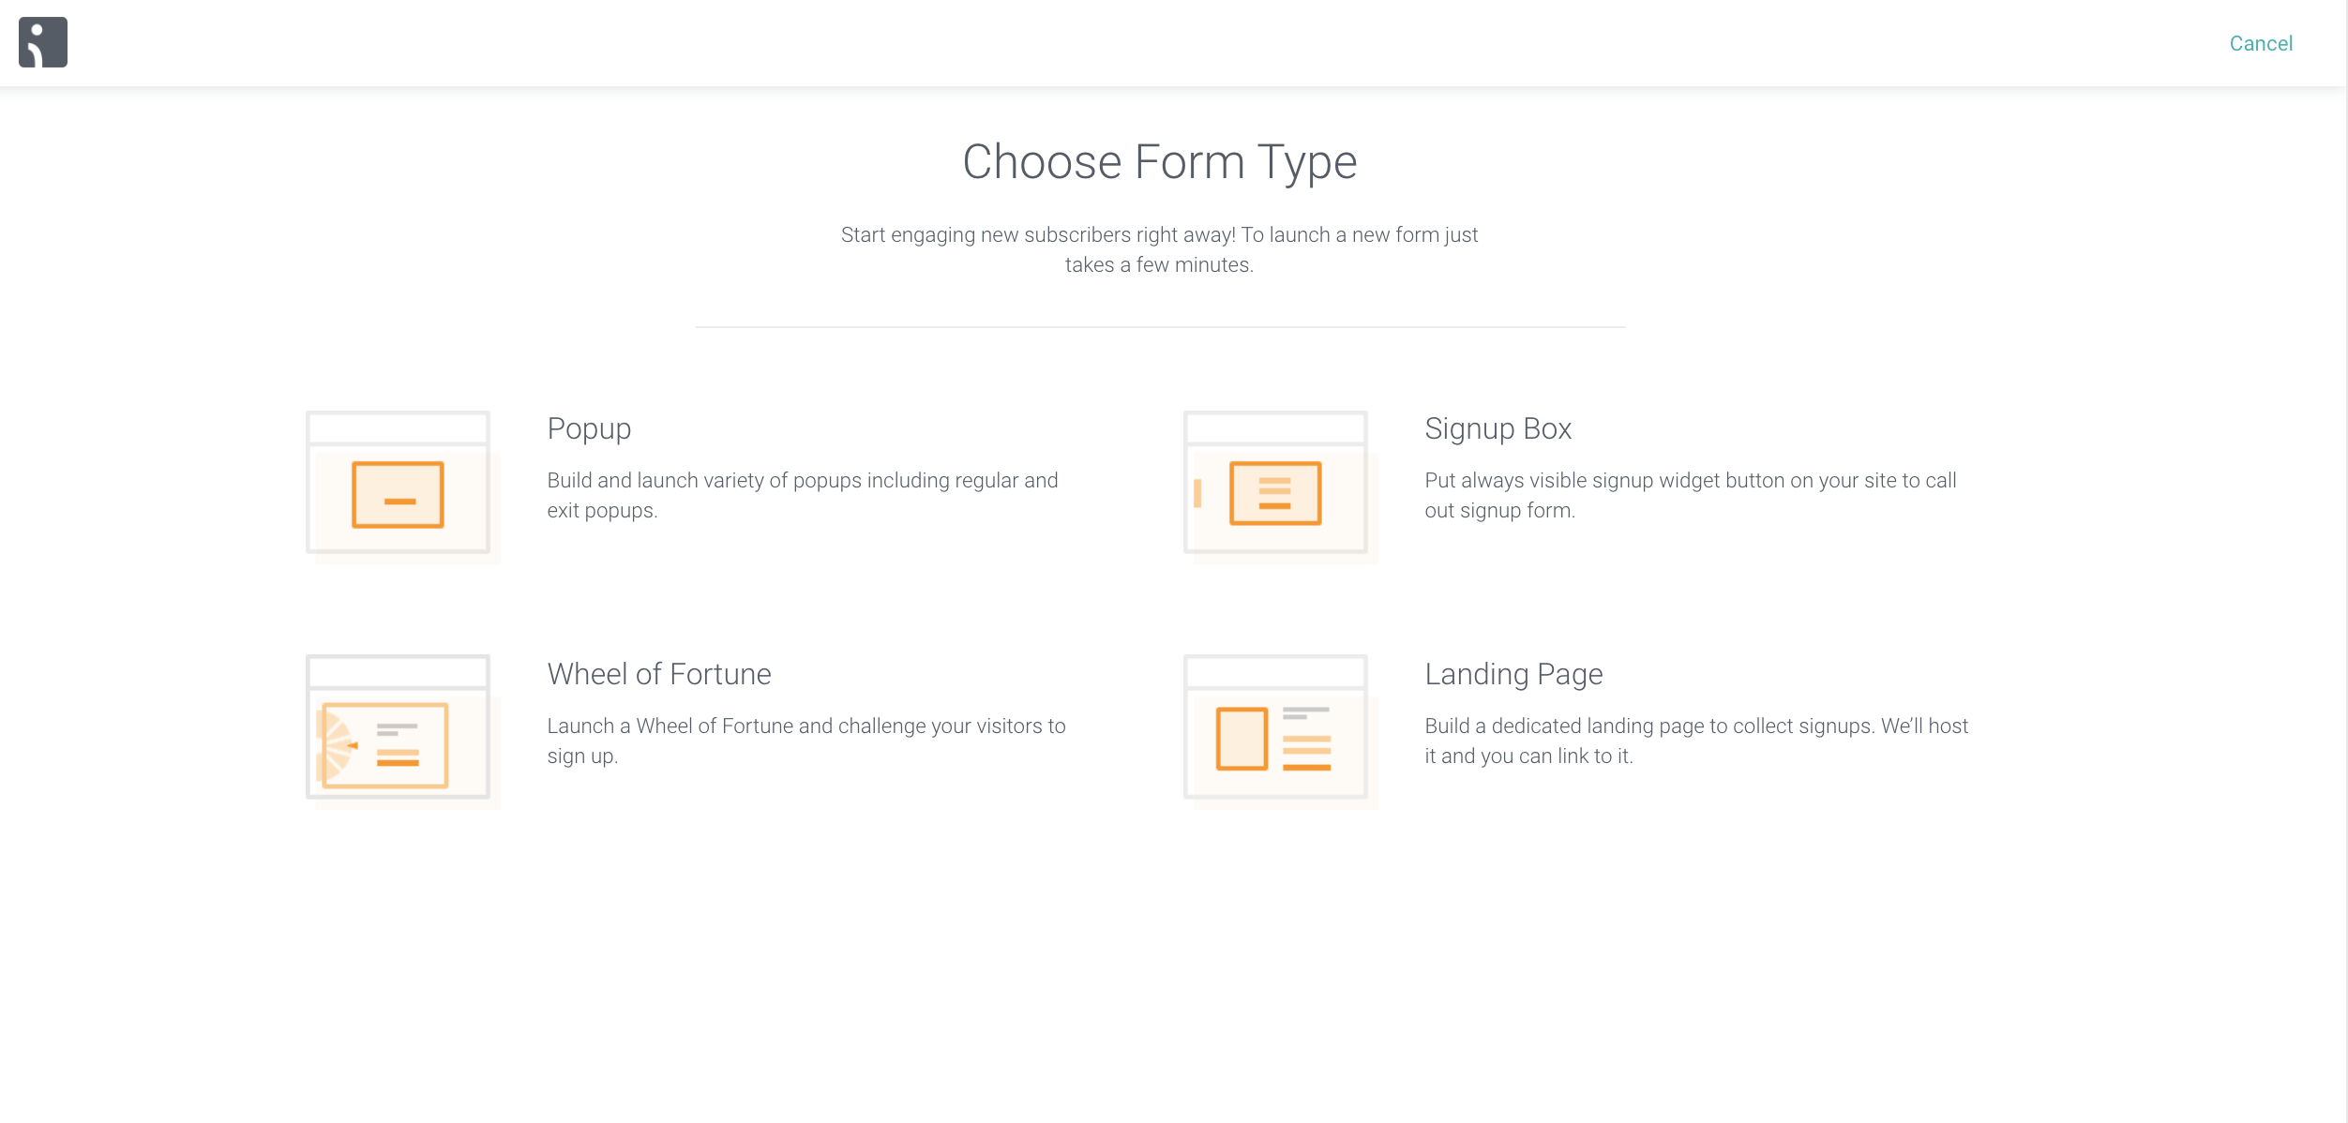
Task: Choose the Popup title
Action: [589, 428]
